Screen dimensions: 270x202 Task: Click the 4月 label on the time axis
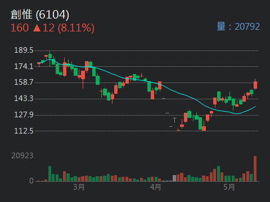155,187
